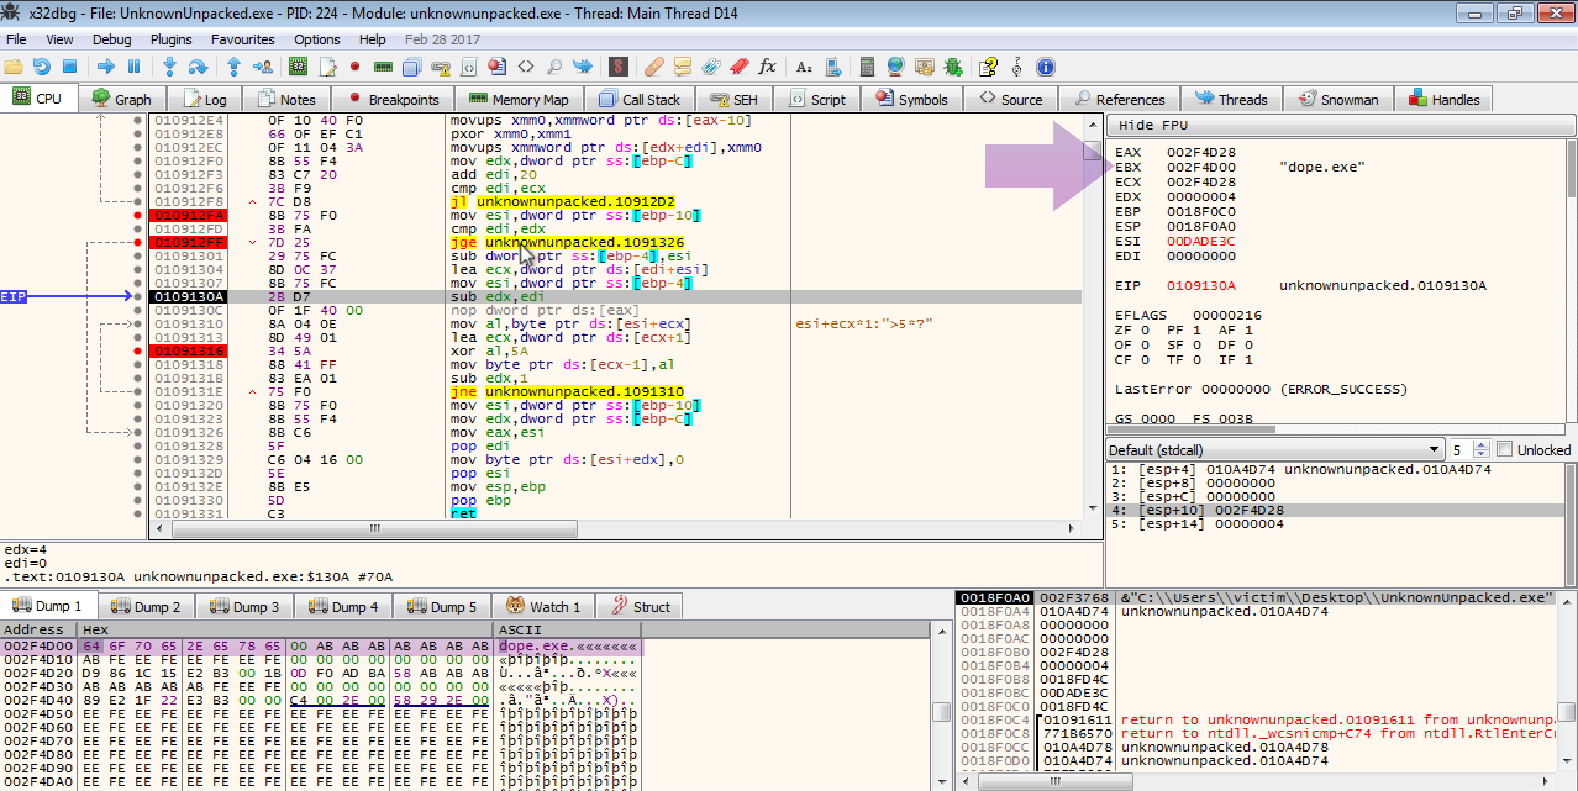This screenshot has width=1578, height=791.
Task: Increase the argument count stepper value
Action: coord(1481,445)
